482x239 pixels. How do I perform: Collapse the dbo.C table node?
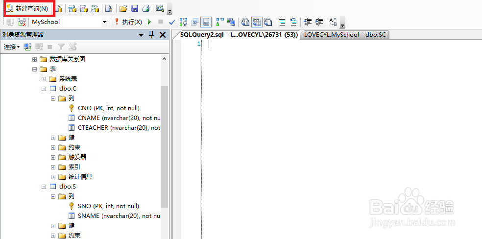(x=44, y=89)
